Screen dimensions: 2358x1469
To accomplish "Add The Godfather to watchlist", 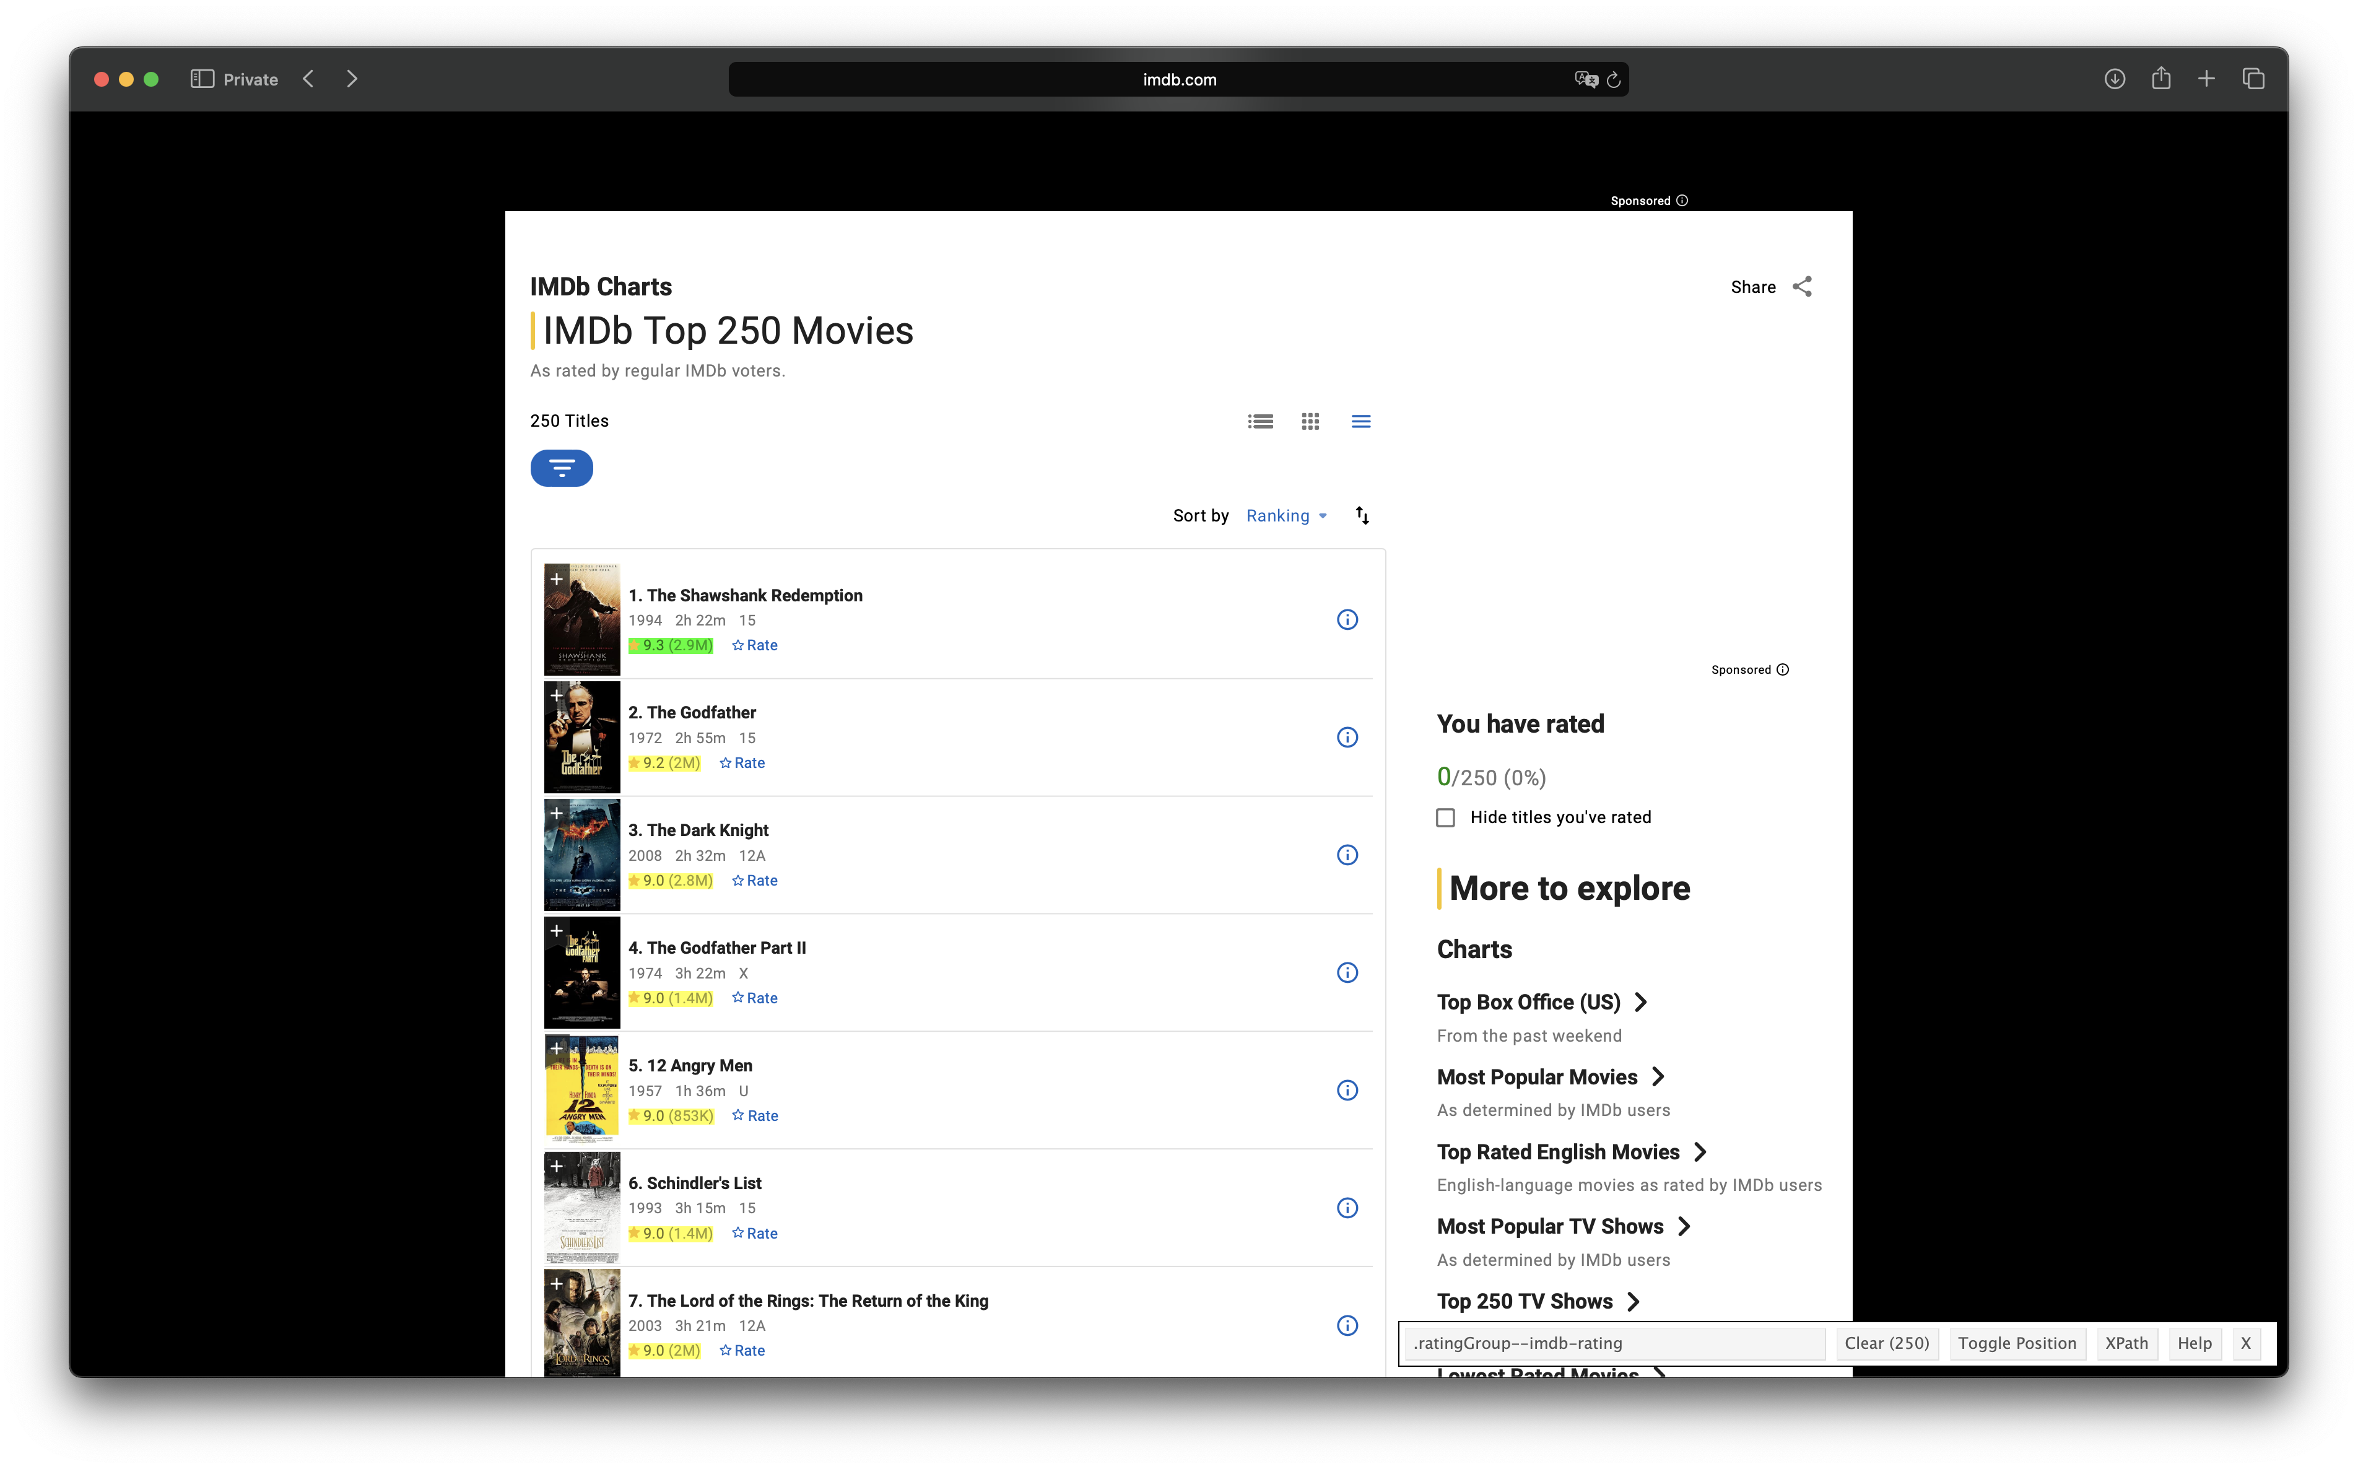I will coord(557,695).
